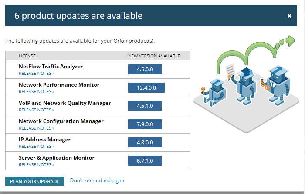Click the Don't remind me again link

click(x=98, y=181)
